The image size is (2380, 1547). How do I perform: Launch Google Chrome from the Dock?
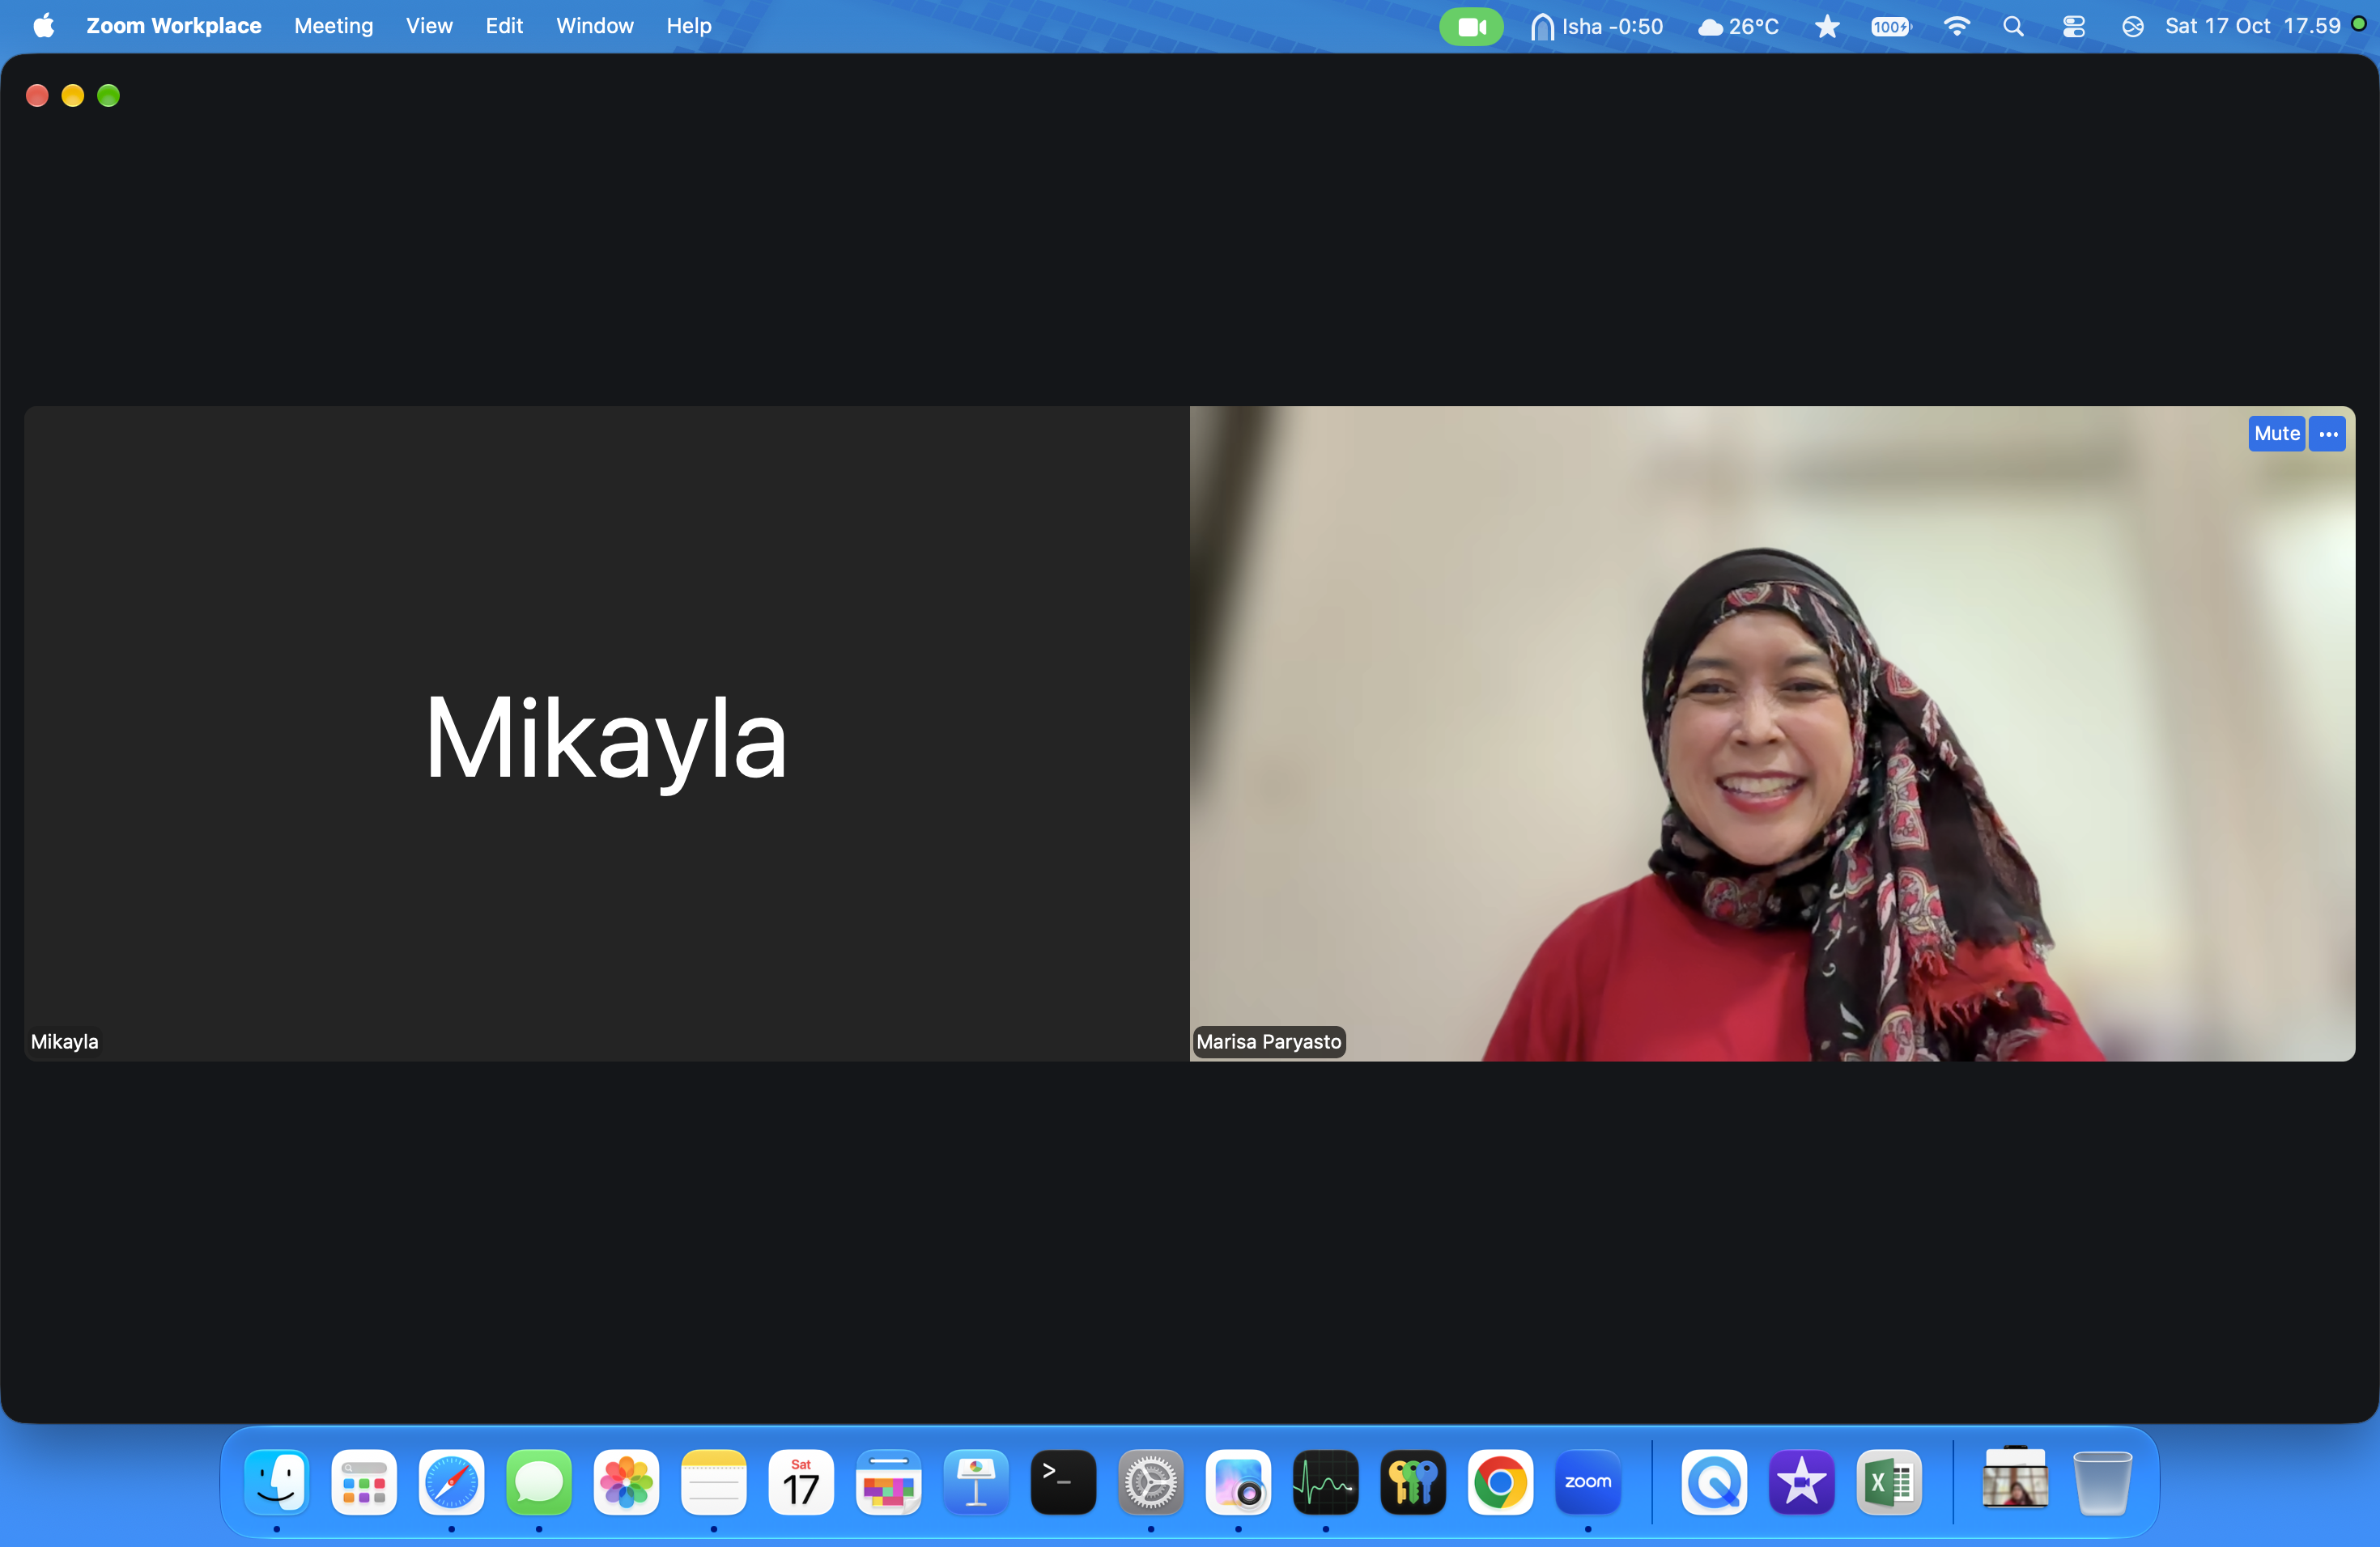pyautogui.click(x=1500, y=1482)
